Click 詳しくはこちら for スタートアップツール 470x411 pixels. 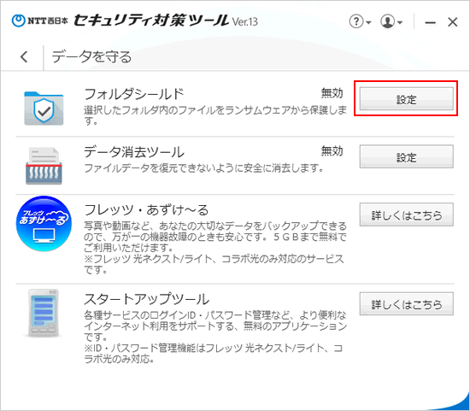tap(406, 304)
